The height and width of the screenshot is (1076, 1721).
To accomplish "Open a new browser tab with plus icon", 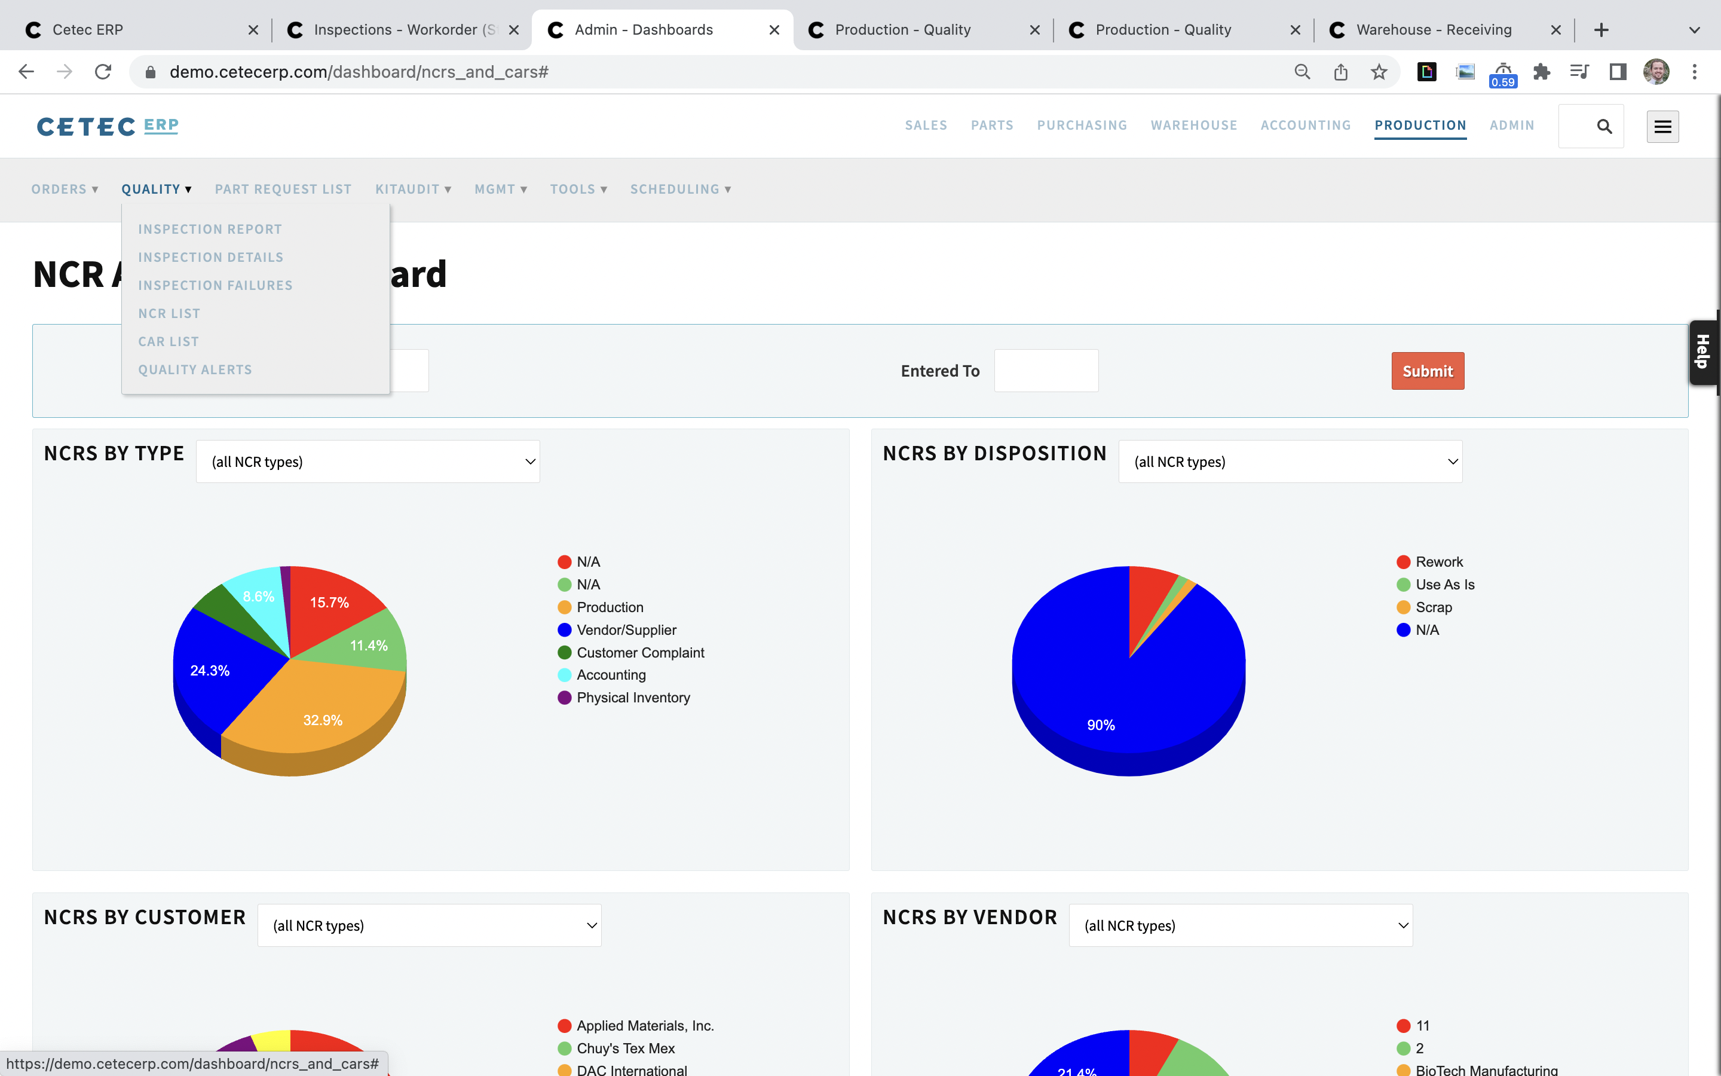I will [1601, 29].
